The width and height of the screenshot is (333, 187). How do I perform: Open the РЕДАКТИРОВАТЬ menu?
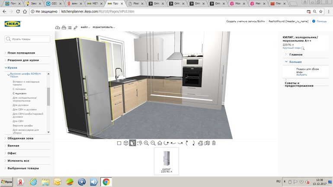click(103, 28)
